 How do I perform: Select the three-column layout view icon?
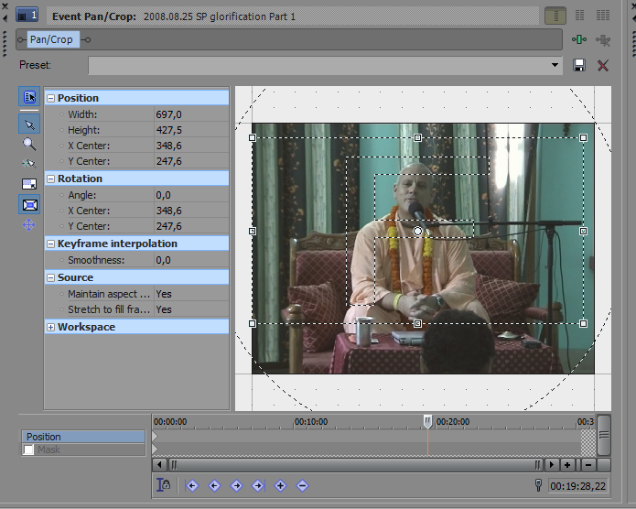pyautogui.click(x=603, y=16)
